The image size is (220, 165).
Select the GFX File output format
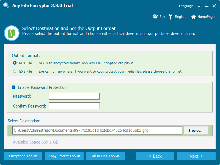coord(15,63)
